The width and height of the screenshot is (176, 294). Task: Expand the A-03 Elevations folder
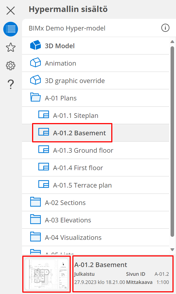68,220
